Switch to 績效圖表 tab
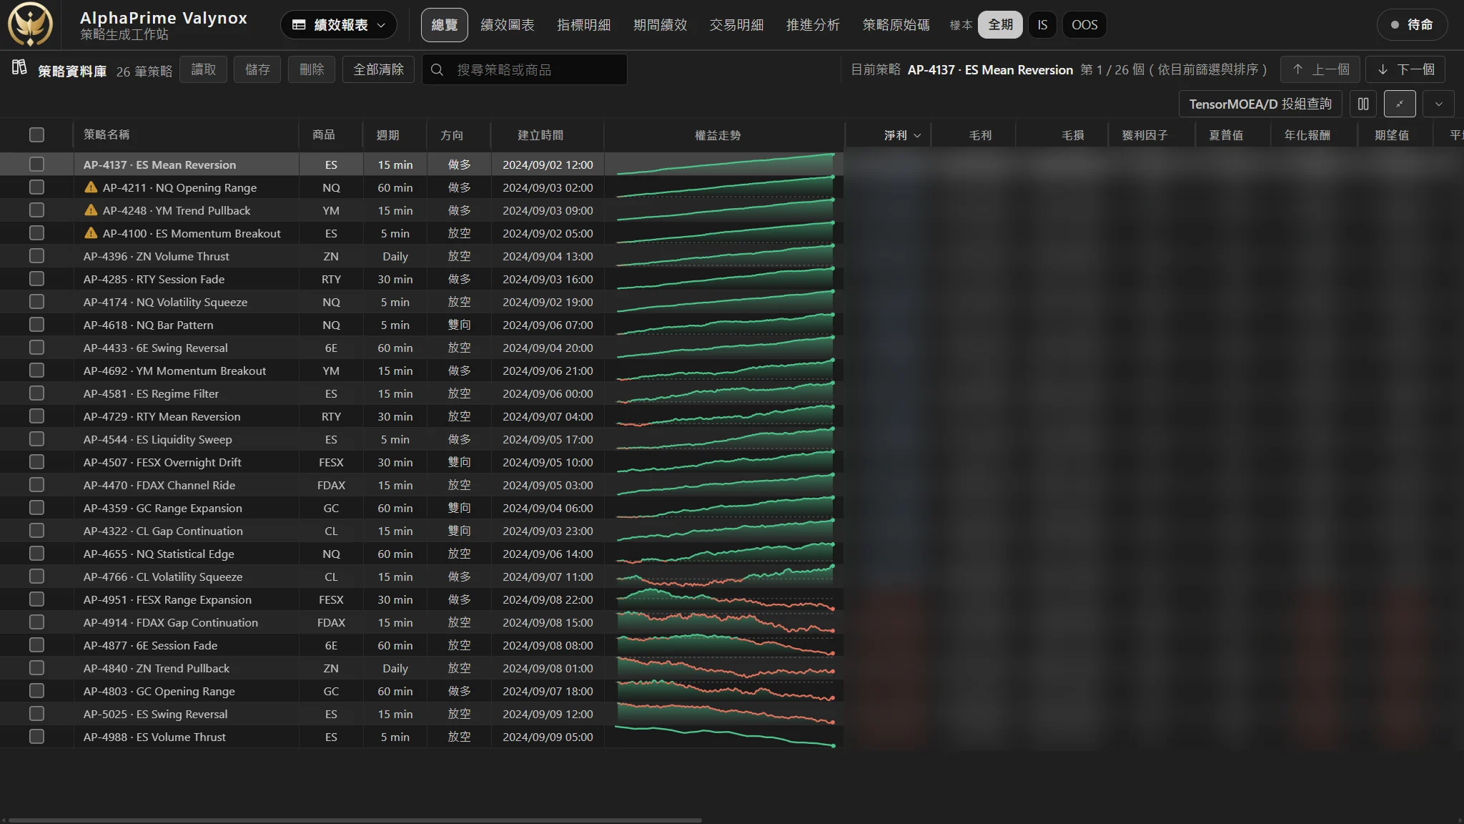This screenshot has width=1464, height=824. tap(508, 25)
